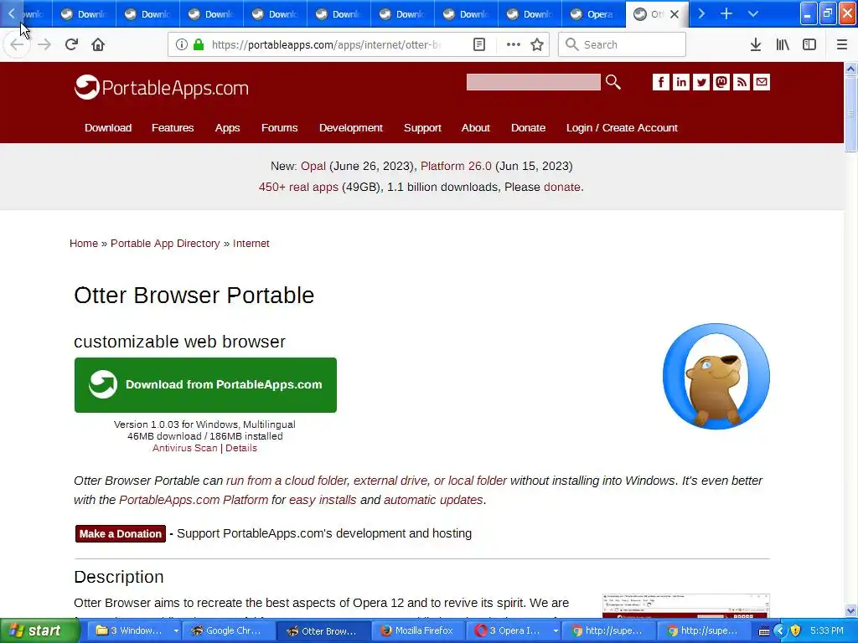Click the Internet breadcrumb link
Screen dimensions: 858x643
[251, 244]
